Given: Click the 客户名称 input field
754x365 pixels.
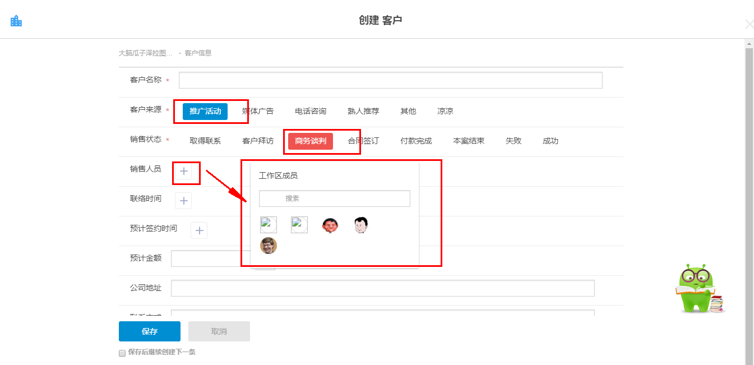Looking at the screenshot, I should [390, 80].
